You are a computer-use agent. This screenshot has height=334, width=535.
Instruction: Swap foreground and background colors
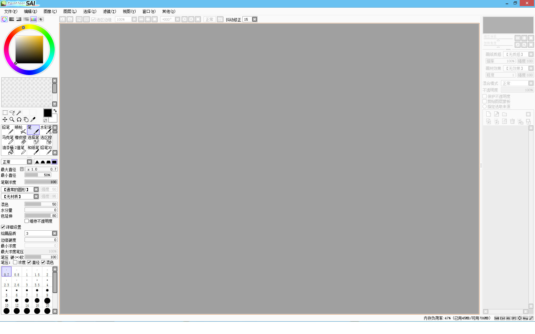[x=55, y=111]
